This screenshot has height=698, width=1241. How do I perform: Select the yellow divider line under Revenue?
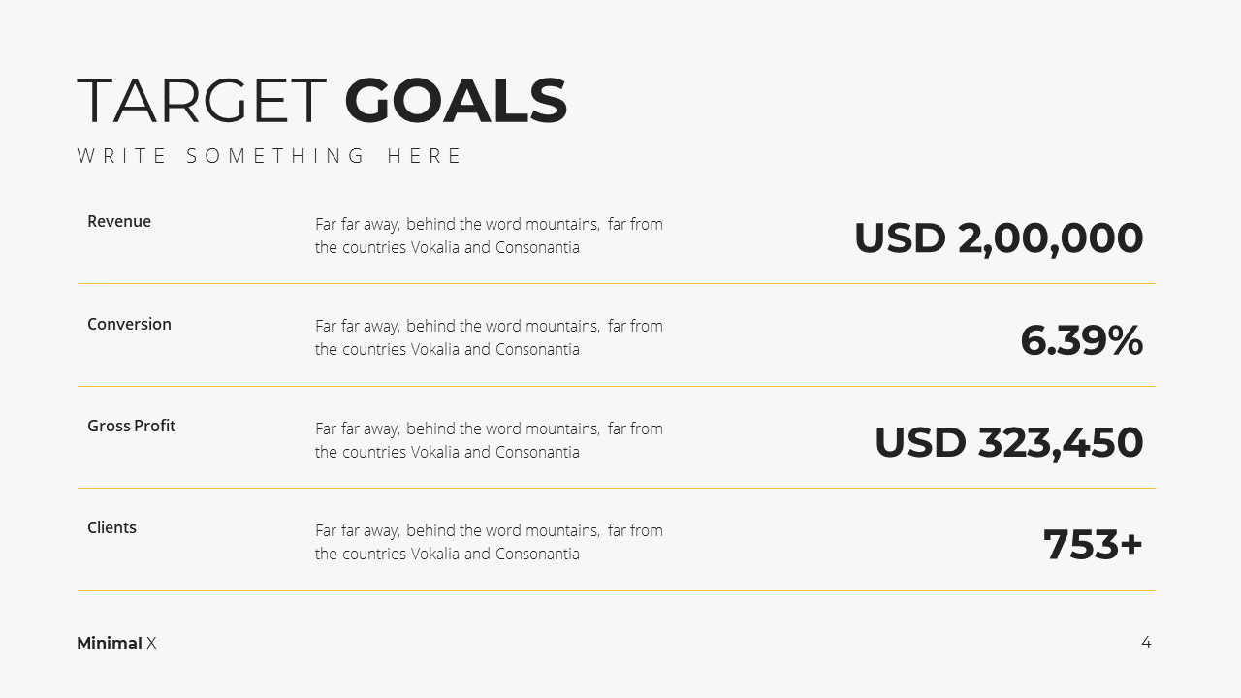point(617,284)
